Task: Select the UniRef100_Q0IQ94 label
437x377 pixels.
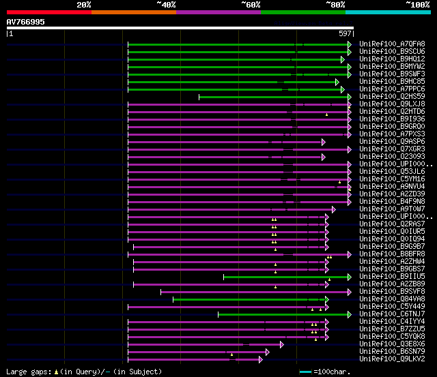Action: tap(392, 239)
